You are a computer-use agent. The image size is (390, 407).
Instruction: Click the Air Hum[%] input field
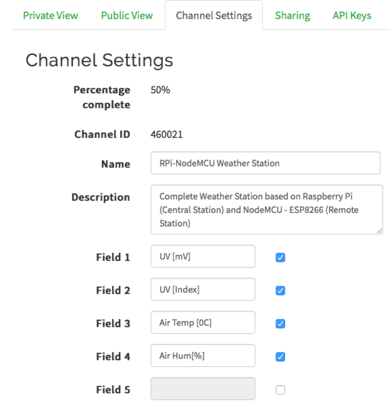click(x=203, y=356)
